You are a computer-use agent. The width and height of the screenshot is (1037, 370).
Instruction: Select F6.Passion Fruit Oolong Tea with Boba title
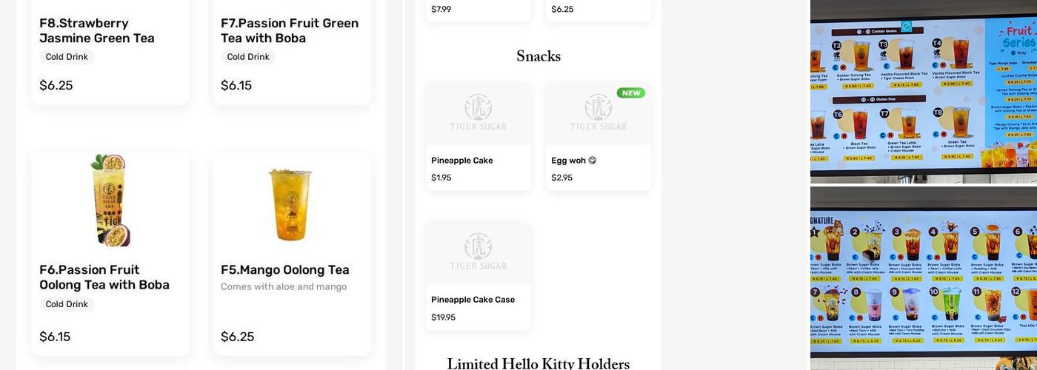[x=104, y=277]
